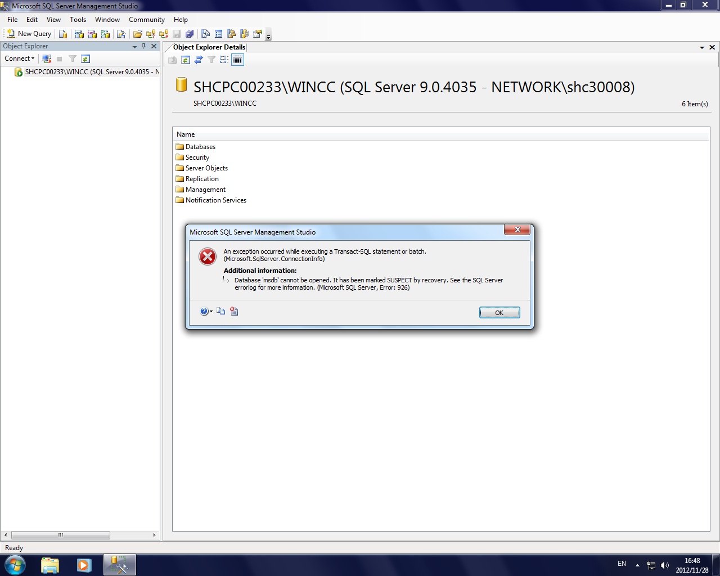
Task: Start an Analysis Services MDX Query
Action: (x=79, y=34)
